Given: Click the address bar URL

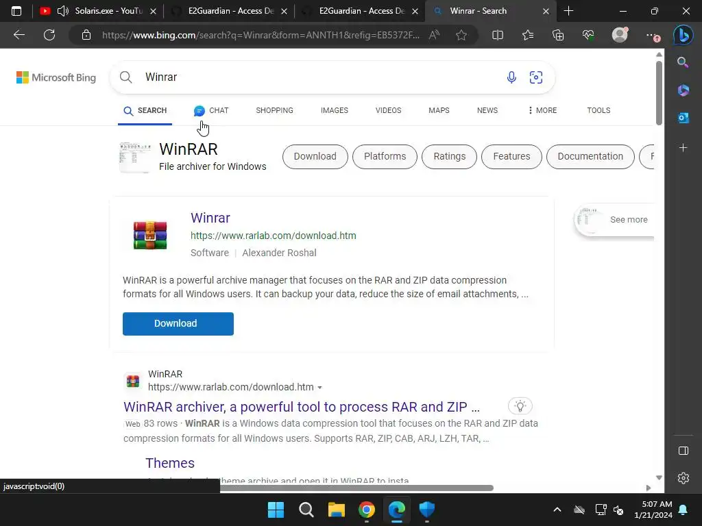Looking at the screenshot, I should click(261, 35).
